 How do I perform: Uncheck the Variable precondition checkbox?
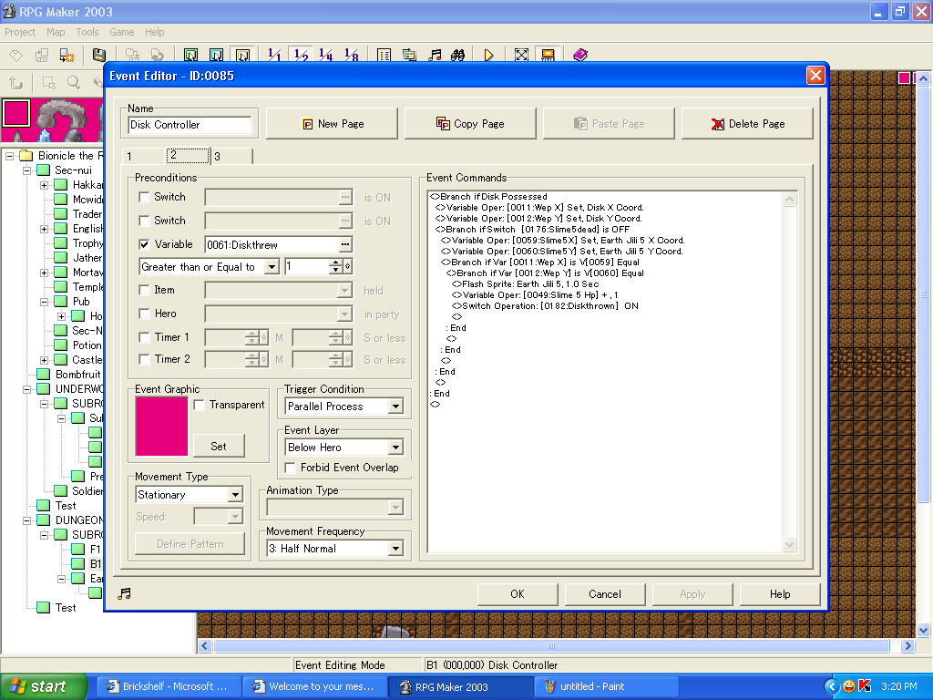[144, 244]
